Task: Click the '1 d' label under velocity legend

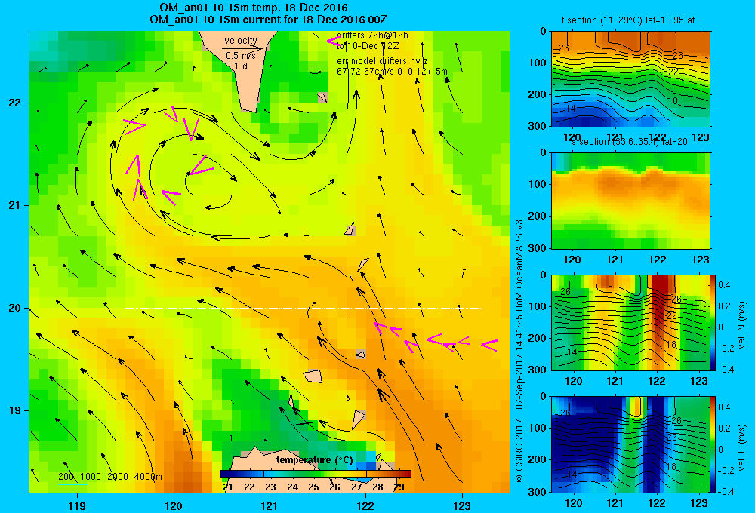Action: coord(241,66)
